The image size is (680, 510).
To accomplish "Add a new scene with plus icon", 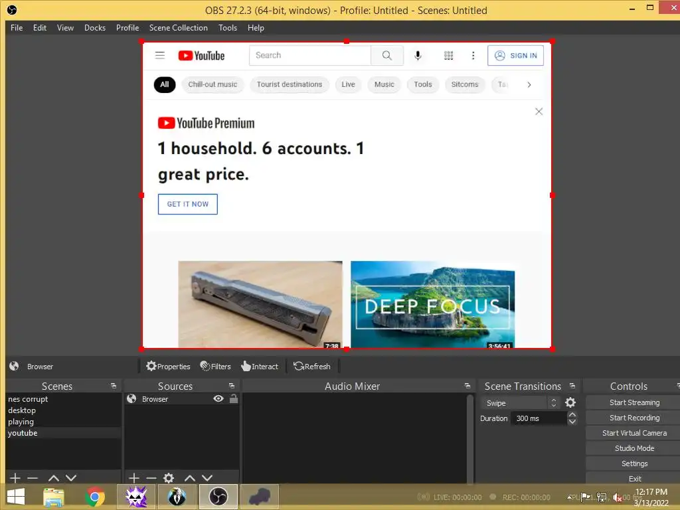I will [x=15, y=478].
